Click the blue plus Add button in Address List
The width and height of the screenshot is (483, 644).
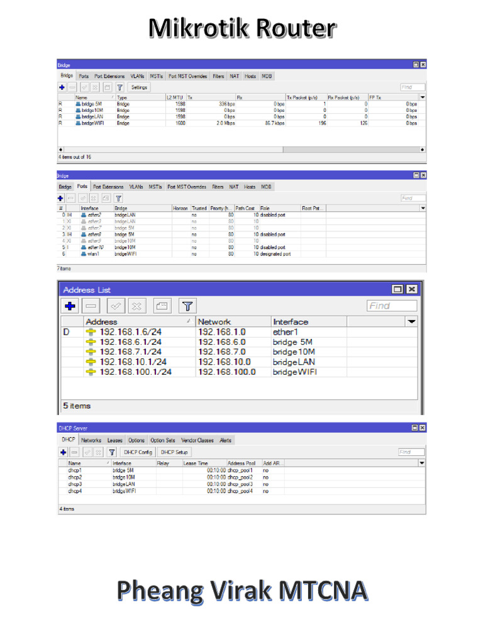pyautogui.click(x=70, y=306)
